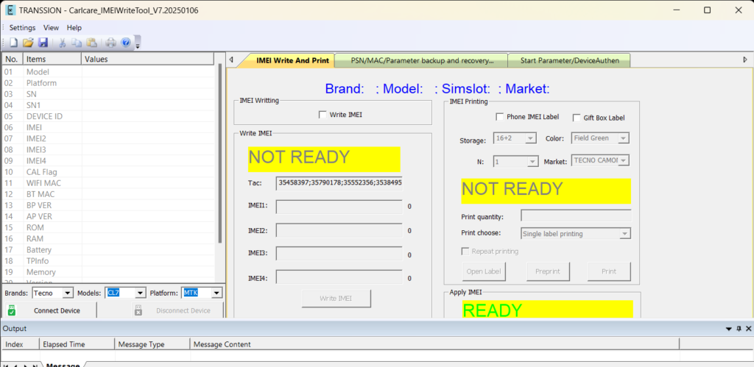Click the Paste clipboard toolbar icon
Viewport: 754px width, 367px height.
tap(92, 43)
